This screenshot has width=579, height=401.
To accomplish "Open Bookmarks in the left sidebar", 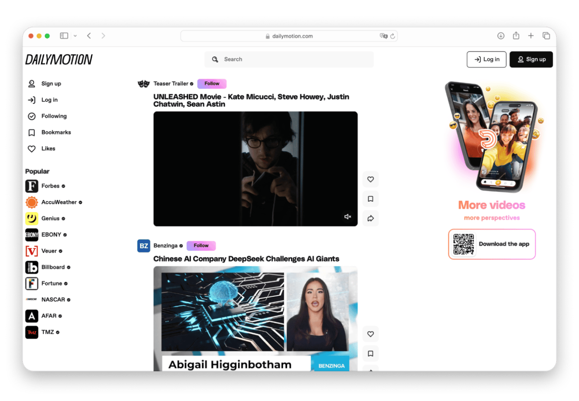I will pos(56,132).
